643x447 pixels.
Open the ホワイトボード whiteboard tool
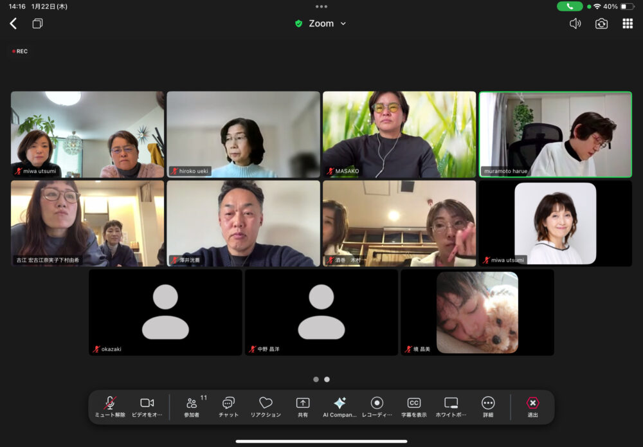451,406
